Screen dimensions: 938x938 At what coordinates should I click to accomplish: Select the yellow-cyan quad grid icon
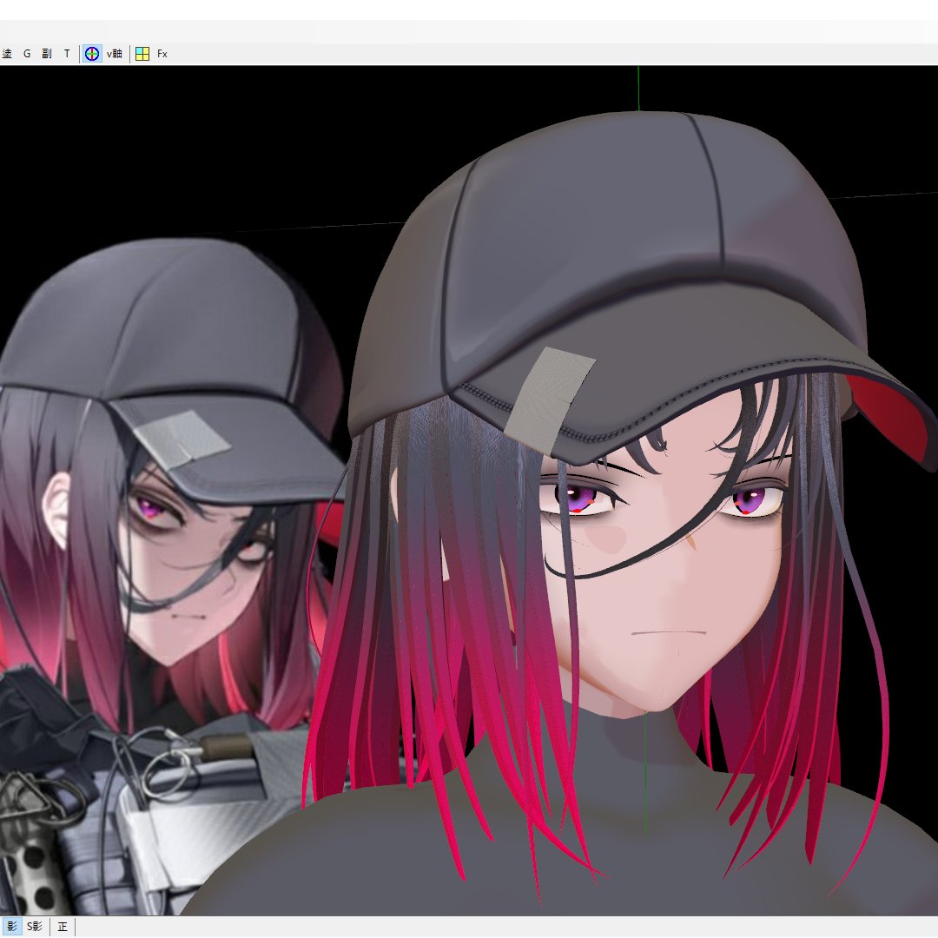tap(142, 53)
